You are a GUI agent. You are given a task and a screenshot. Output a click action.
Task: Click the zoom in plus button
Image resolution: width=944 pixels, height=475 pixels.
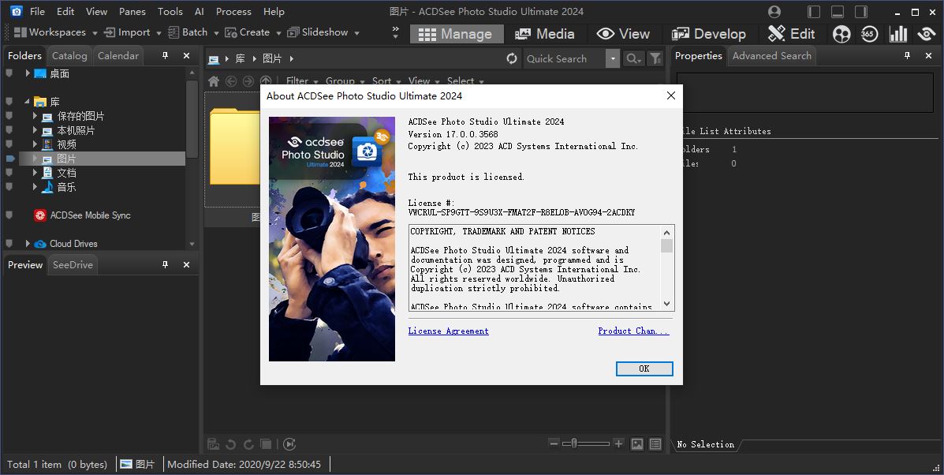coord(618,443)
